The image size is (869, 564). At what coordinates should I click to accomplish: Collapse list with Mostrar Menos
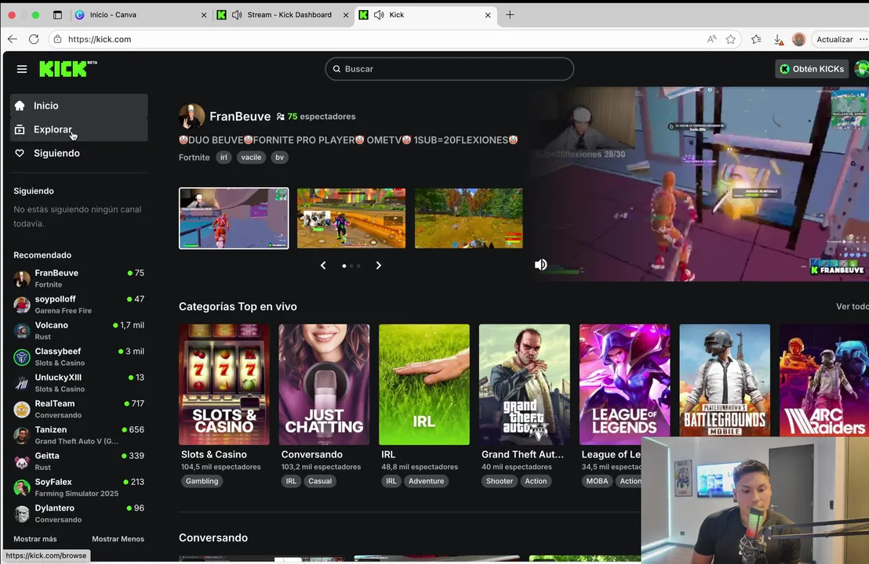point(118,538)
